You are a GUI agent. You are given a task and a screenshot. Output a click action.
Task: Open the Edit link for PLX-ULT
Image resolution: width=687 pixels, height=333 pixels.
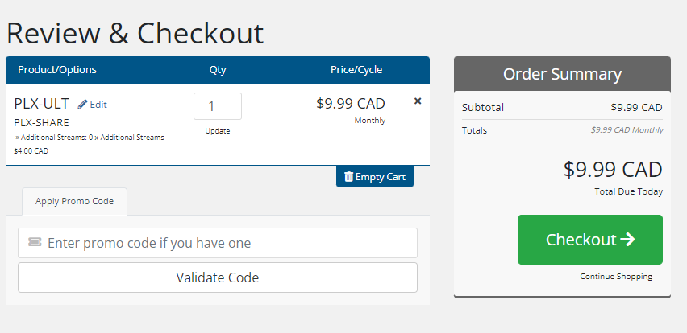98,105
